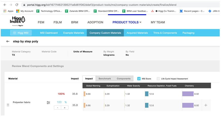The image size is (221, 117).
Task: Switch to Example Materials tab
Action: point(74,33)
